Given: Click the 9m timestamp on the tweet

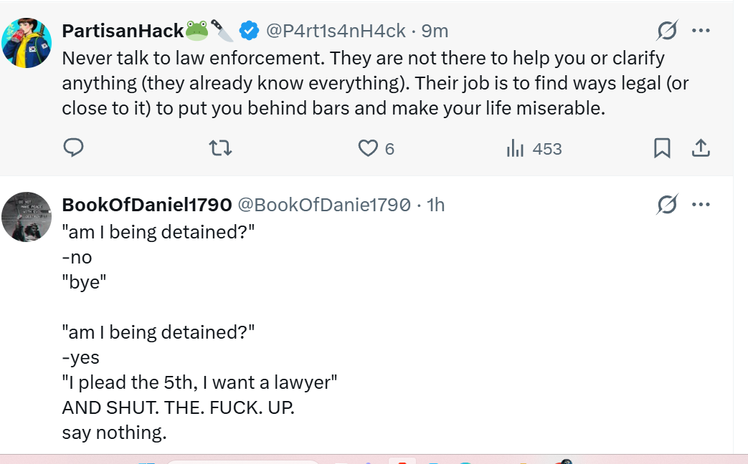Looking at the screenshot, I should pyautogui.click(x=435, y=31).
